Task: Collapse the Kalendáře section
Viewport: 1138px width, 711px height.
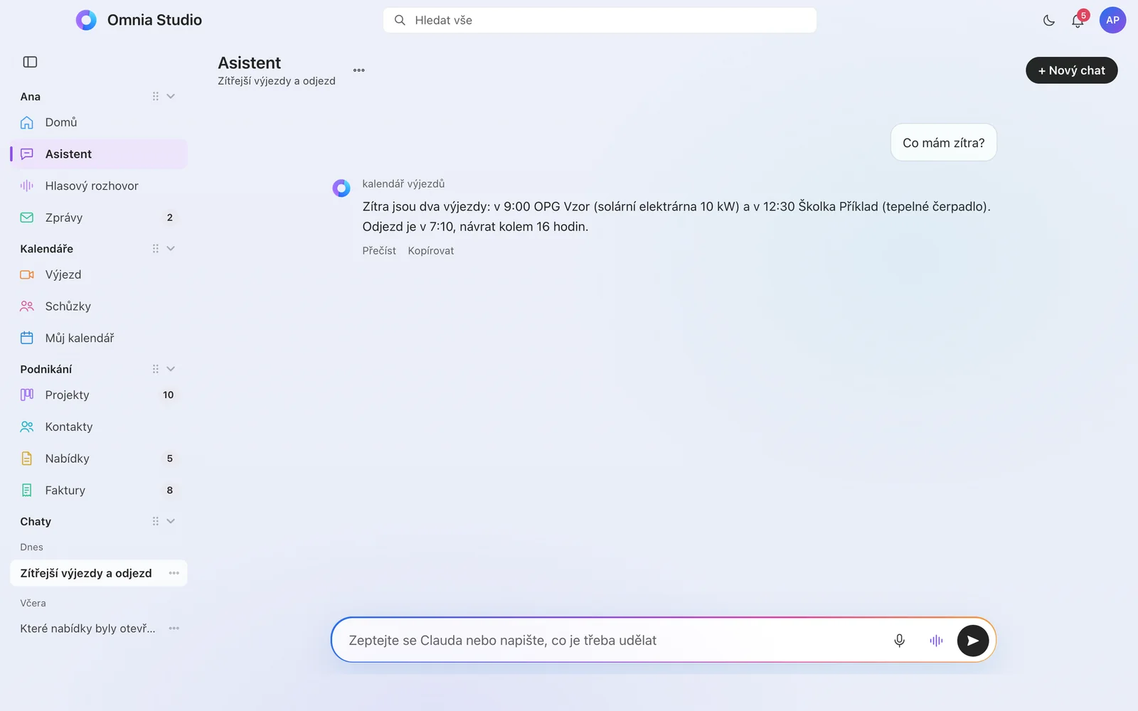Action: 171,249
